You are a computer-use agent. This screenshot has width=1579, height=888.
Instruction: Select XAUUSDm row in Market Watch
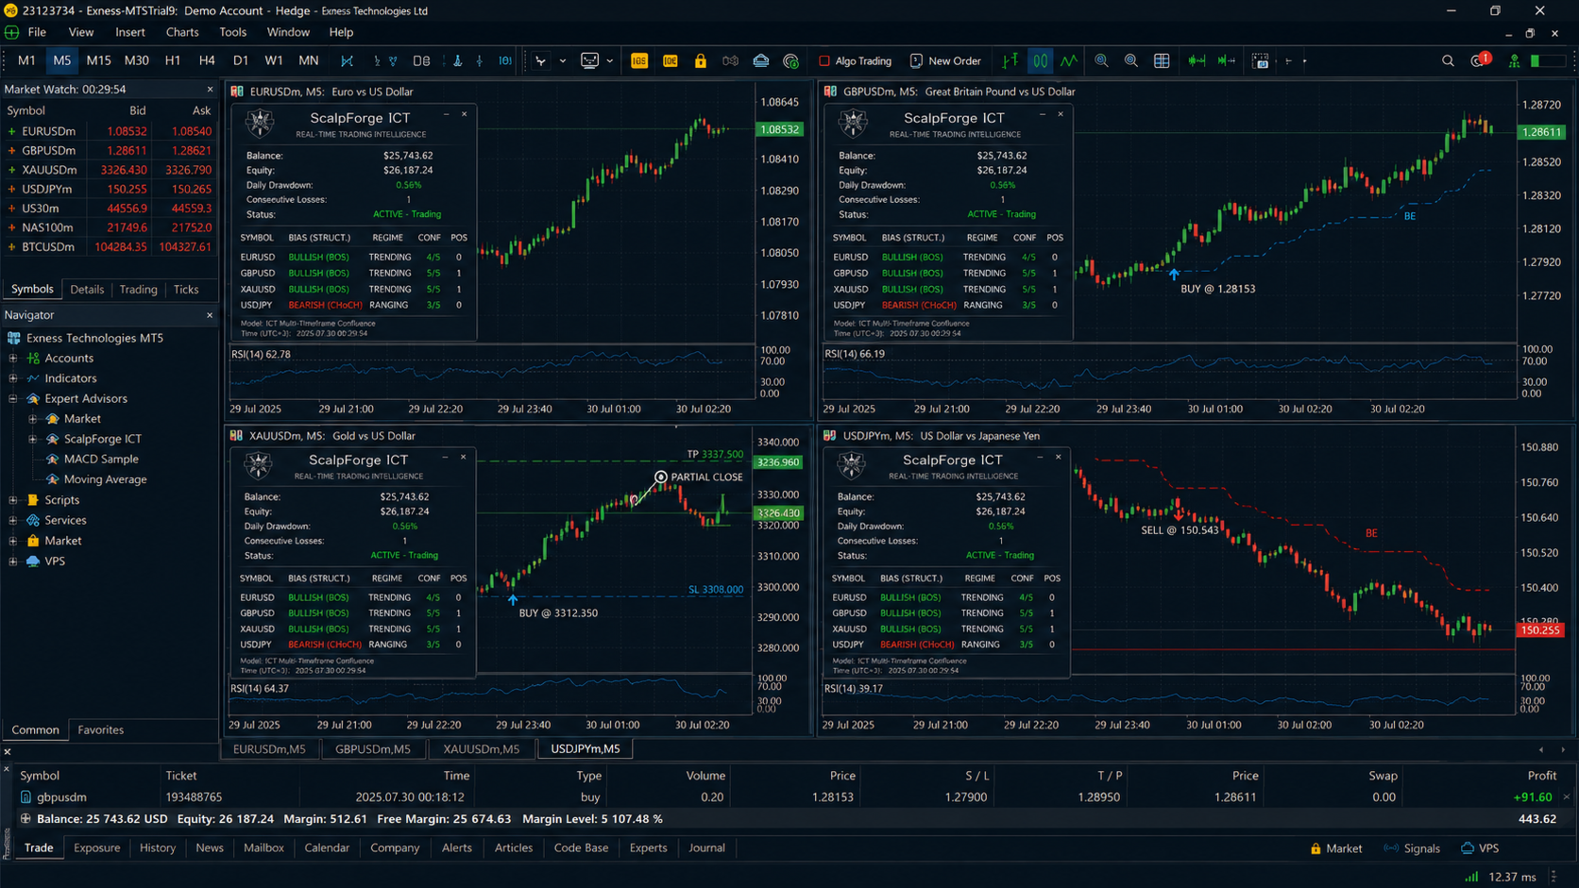pyautogui.click(x=109, y=170)
